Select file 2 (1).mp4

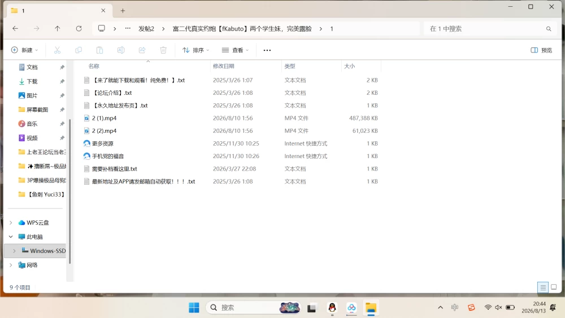coord(104,118)
